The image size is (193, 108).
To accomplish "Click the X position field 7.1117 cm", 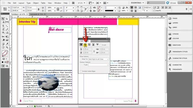I will click(17, 7).
